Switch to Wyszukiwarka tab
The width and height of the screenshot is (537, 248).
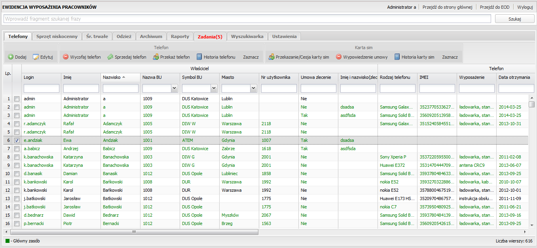pyautogui.click(x=247, y=36)
